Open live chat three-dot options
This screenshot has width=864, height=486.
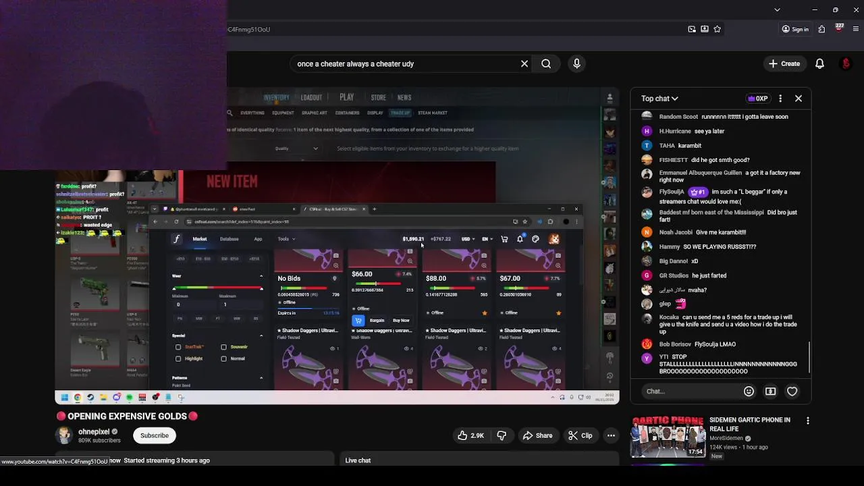pyautogui.click(x=780, y=99)
